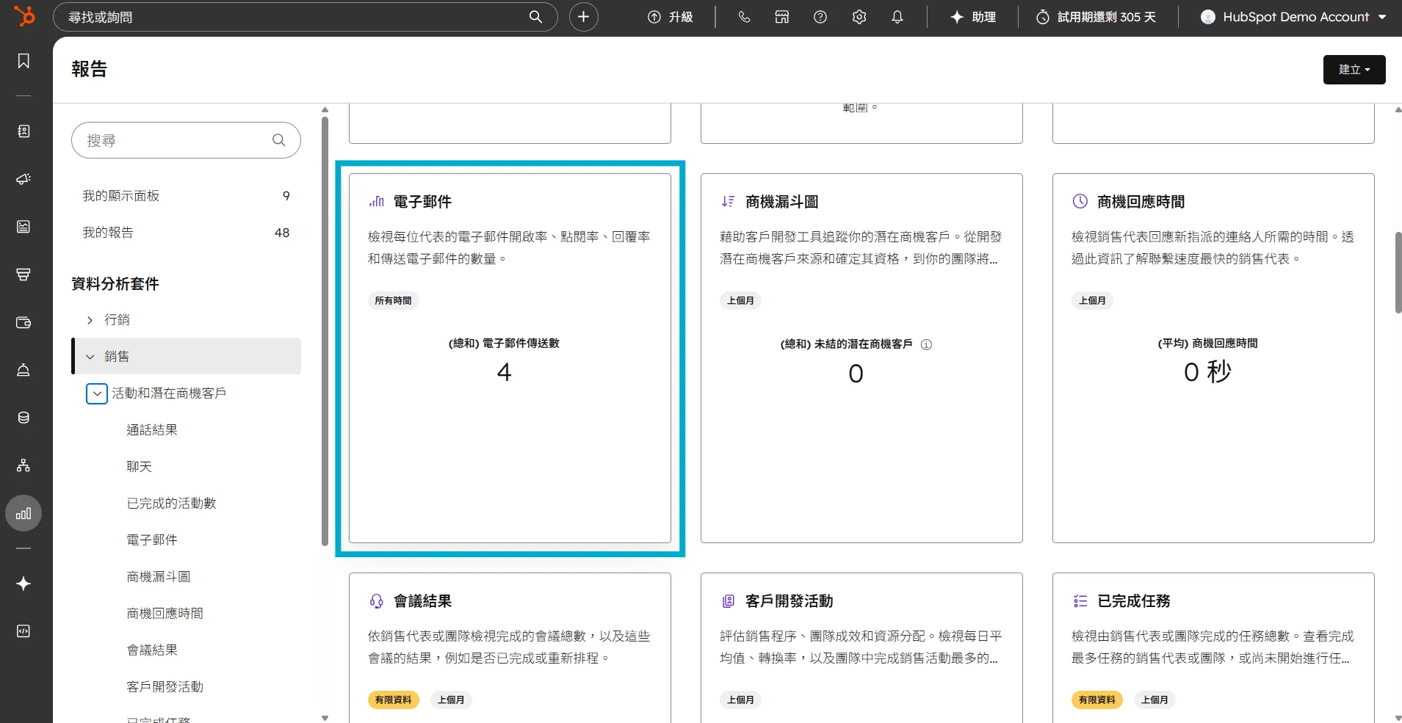Click the 所有時間 tag on 電子郵件 card

[393, 300]
